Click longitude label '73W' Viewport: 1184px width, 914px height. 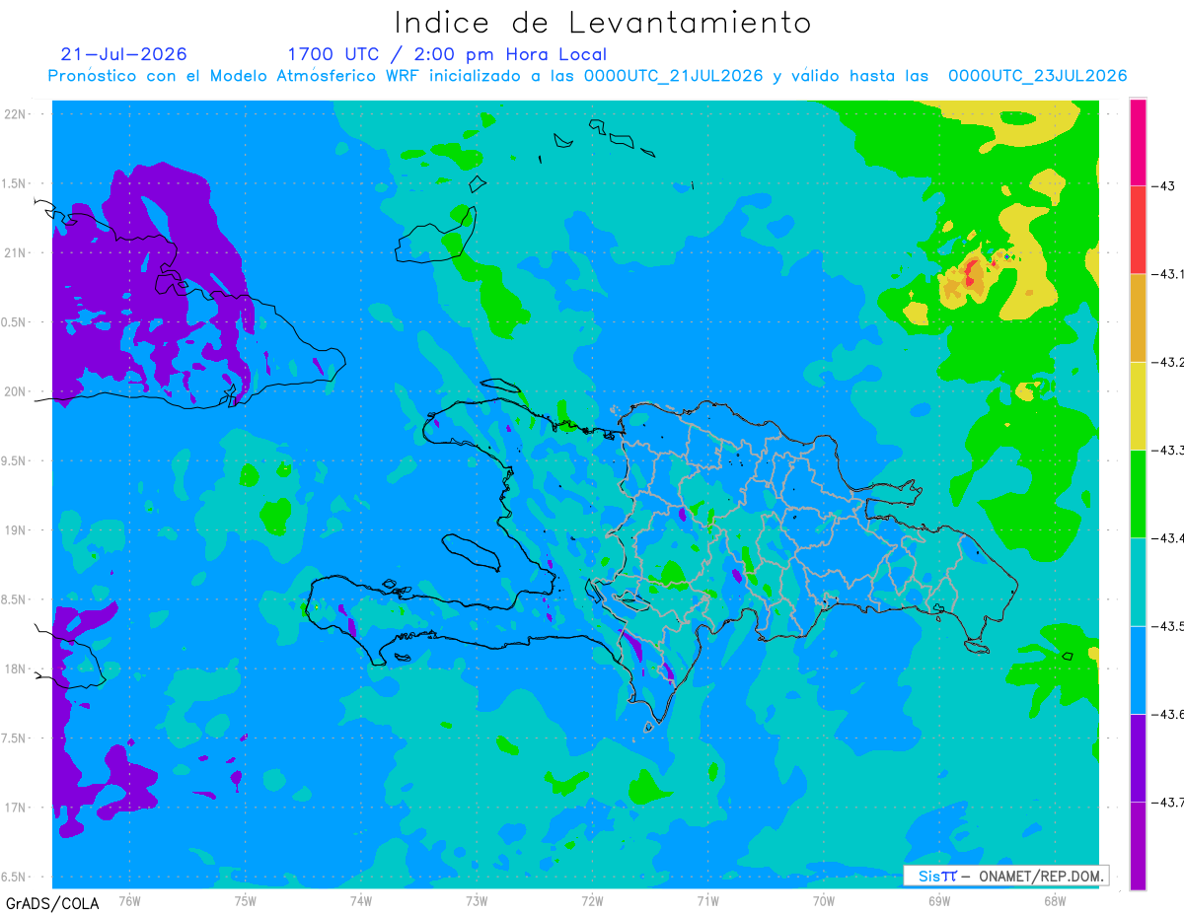point(477,901)
